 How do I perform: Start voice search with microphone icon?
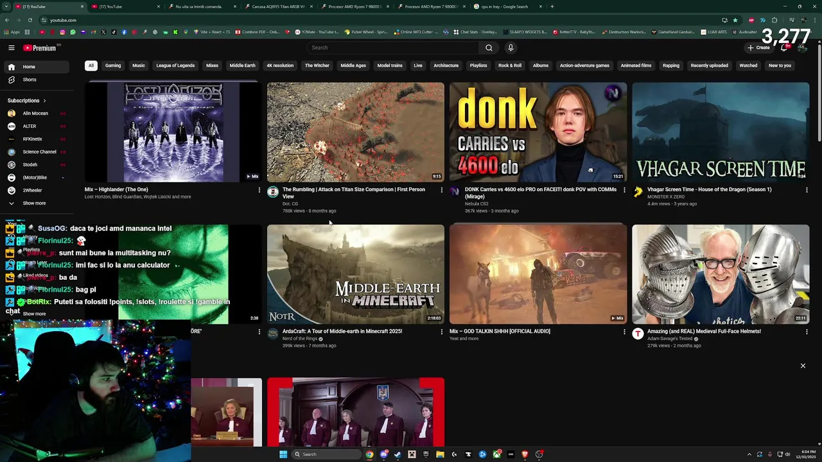(x=511, y=47)
